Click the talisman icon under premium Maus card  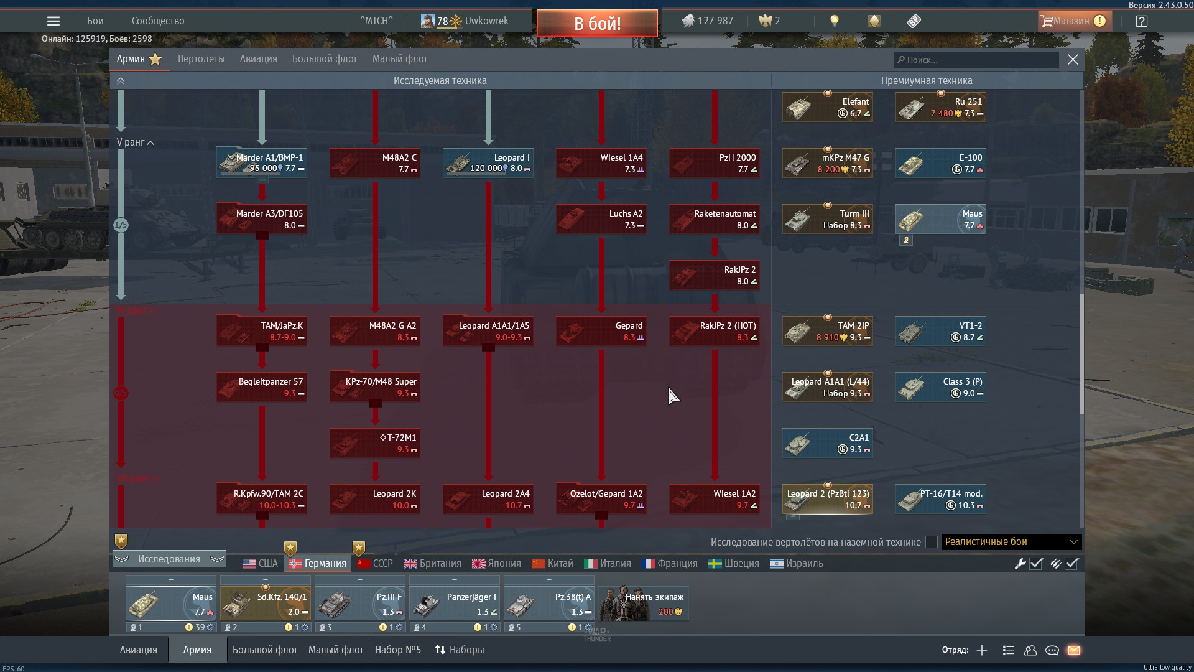tap(906, 240)
